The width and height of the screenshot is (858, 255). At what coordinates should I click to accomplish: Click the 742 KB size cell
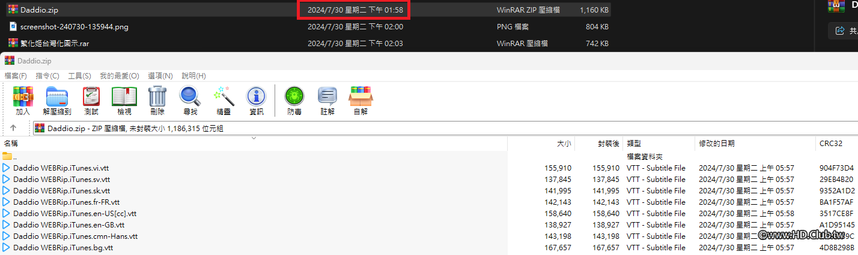[x=597, y=43]
